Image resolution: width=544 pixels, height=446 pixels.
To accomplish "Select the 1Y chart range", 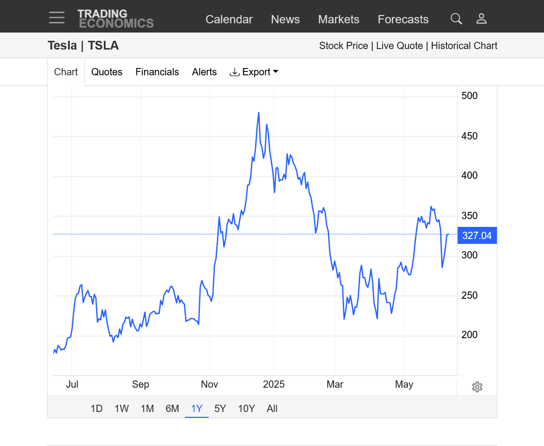I will point(197,409).
